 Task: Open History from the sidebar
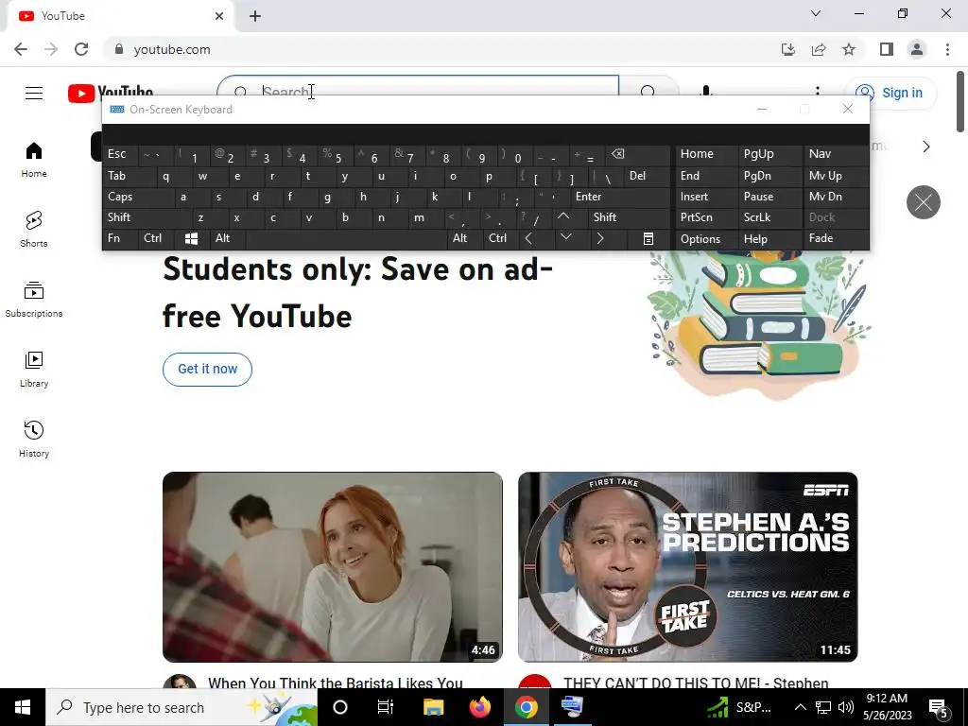(34, 439)
